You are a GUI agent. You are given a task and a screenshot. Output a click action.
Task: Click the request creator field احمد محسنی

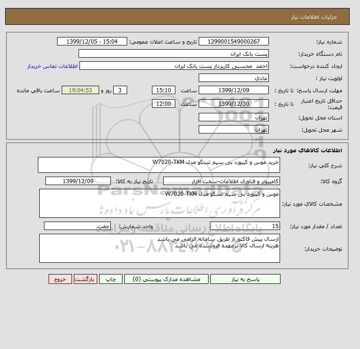tap(174, 66)
